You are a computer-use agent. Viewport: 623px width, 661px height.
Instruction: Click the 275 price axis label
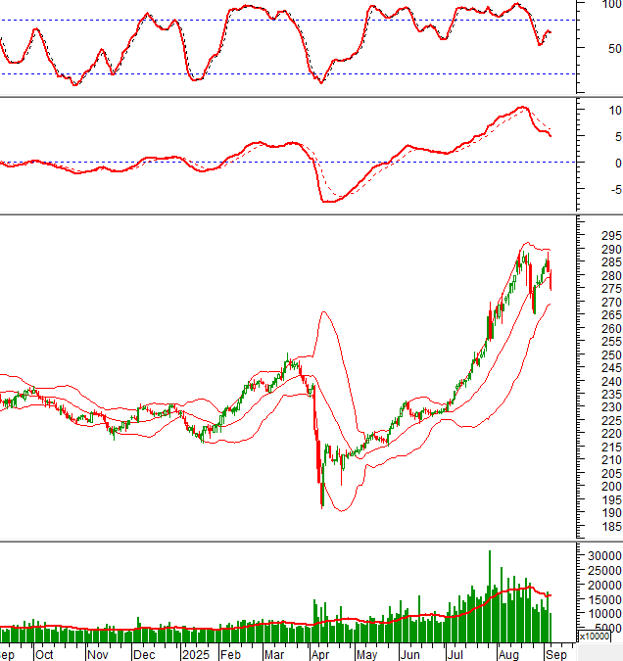(x=611, y=289)
